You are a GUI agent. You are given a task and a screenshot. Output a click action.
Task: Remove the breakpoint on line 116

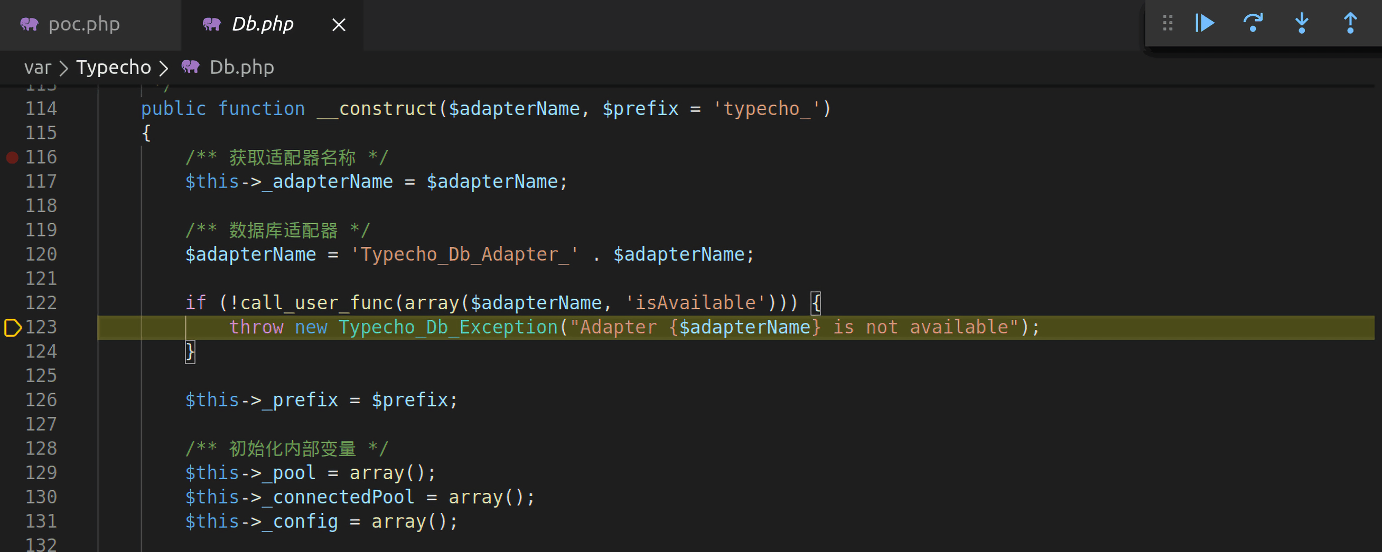12,158
